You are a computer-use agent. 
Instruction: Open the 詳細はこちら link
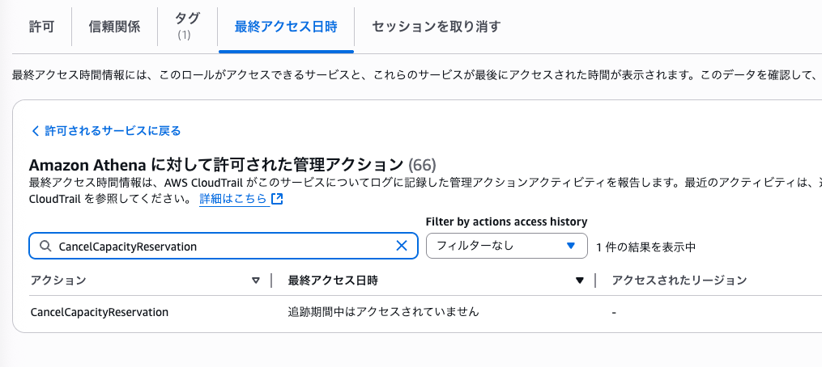[232, 199]
